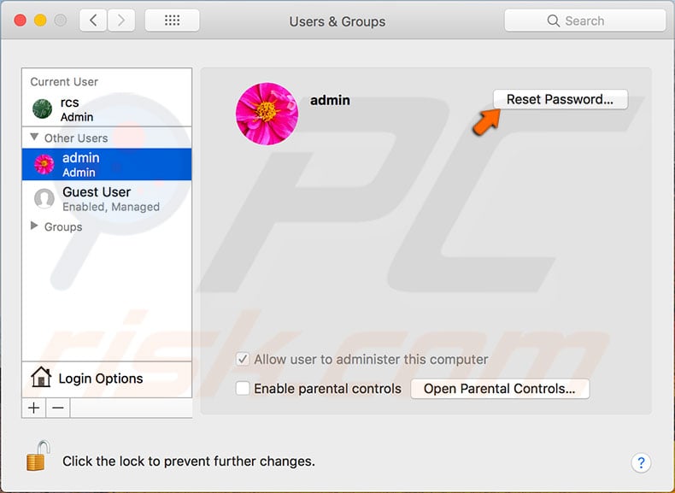Select admin user name in list

(x=81, y=158)
